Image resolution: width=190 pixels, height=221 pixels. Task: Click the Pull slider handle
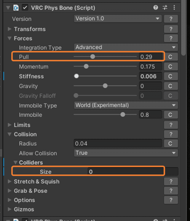[92, 57]
